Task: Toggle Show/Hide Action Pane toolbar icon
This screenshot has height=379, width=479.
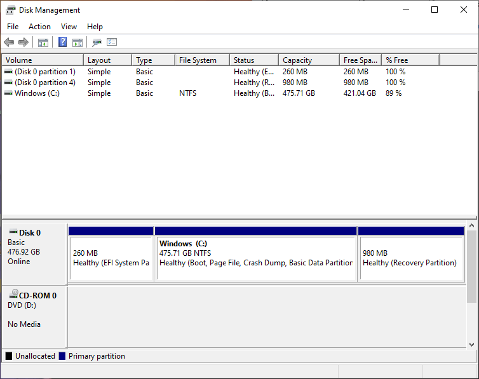Action: tap(78, 43)
